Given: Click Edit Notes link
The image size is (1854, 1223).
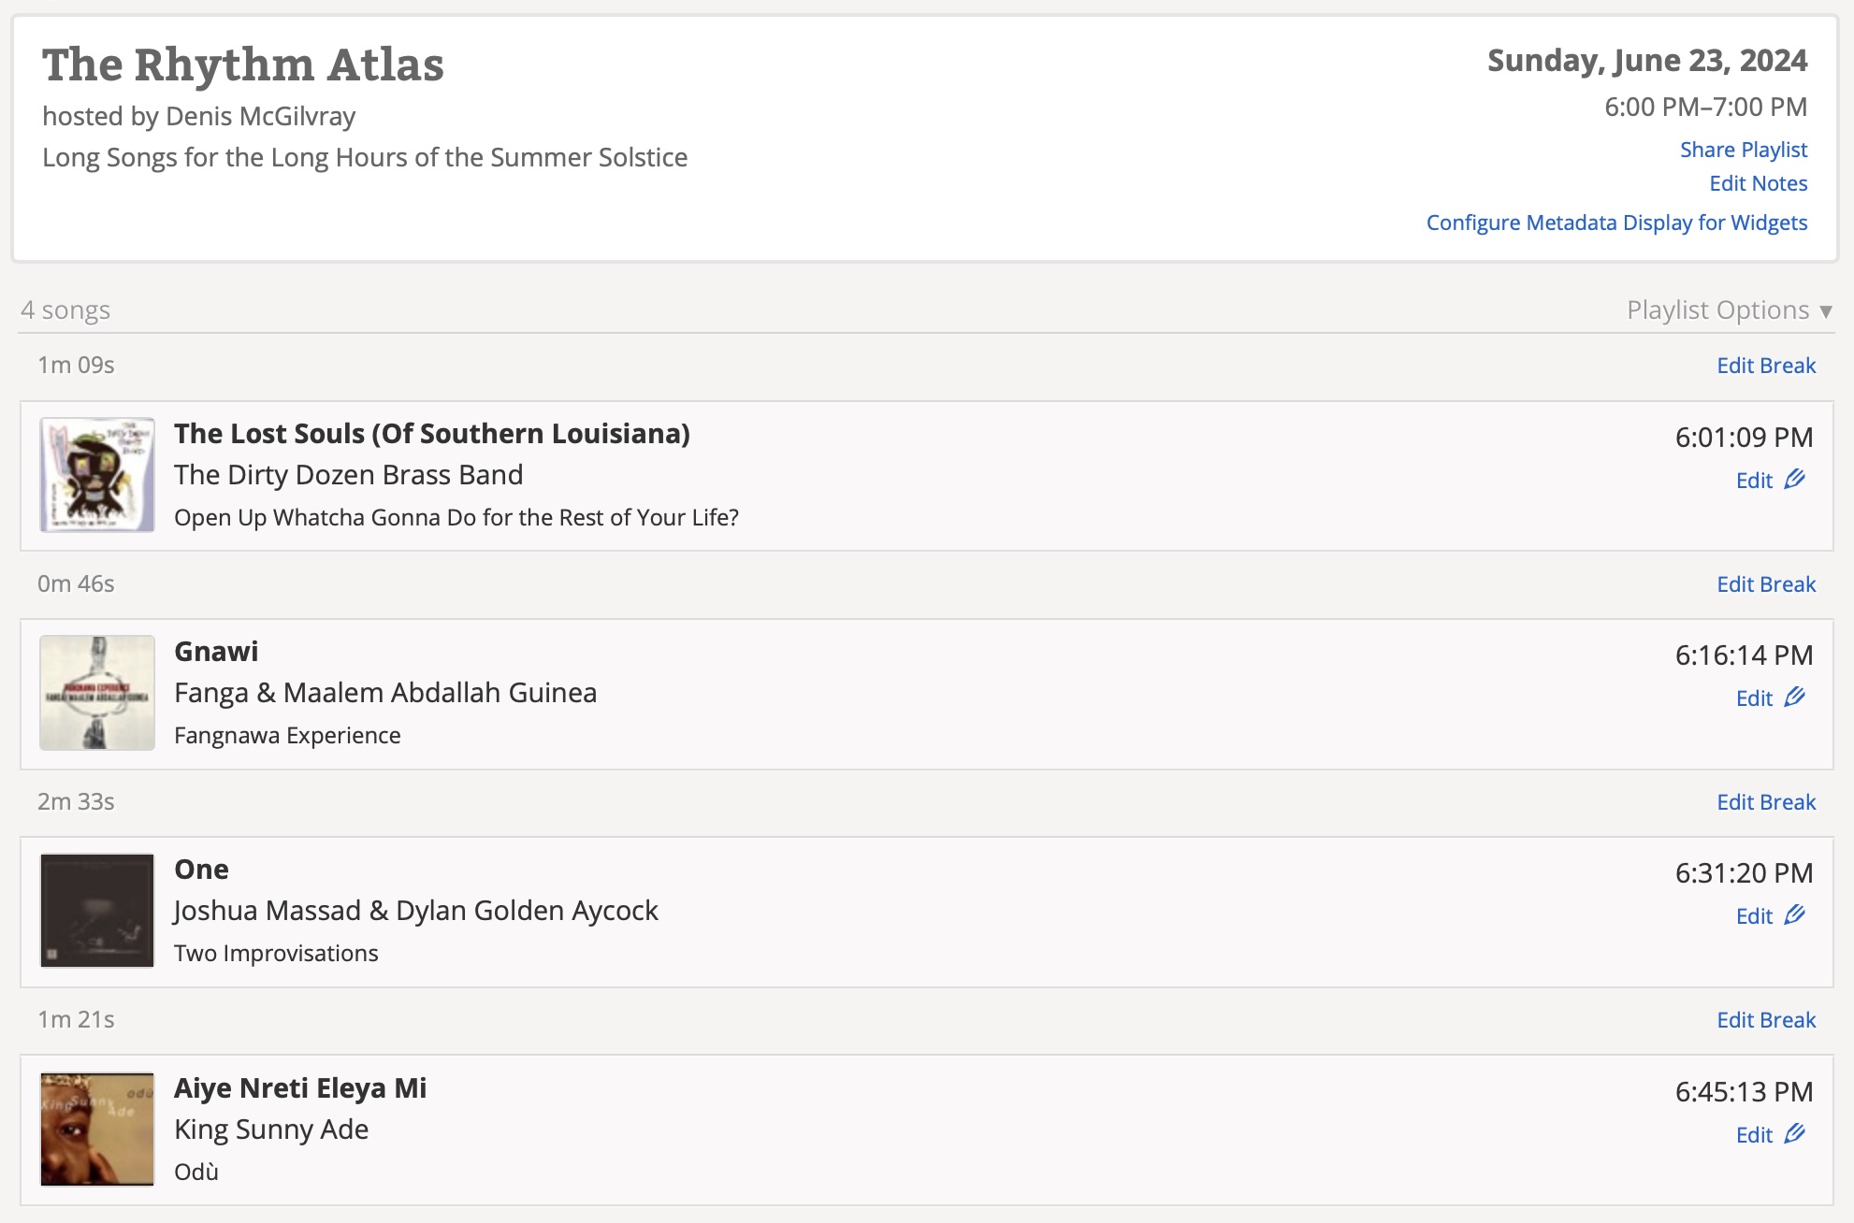Looking at the screenshot, I should (x=1758, y=183).
